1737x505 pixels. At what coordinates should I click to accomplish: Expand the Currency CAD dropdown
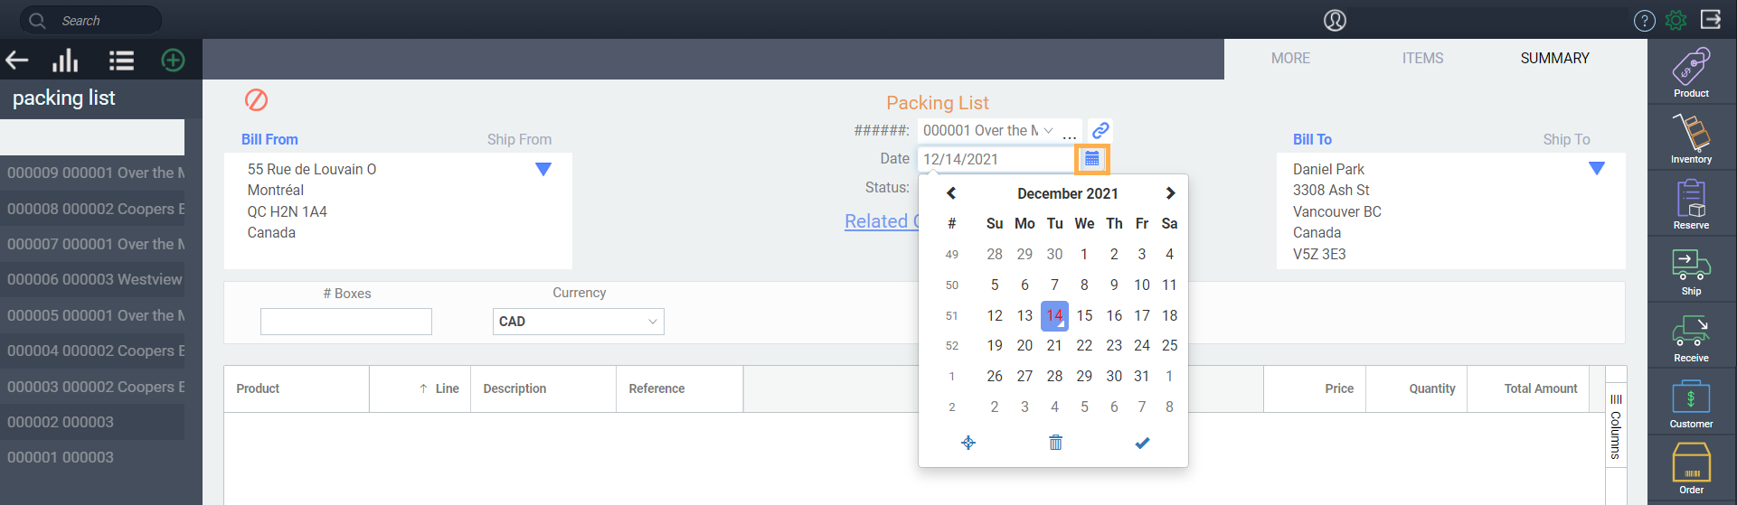point(579,322)
